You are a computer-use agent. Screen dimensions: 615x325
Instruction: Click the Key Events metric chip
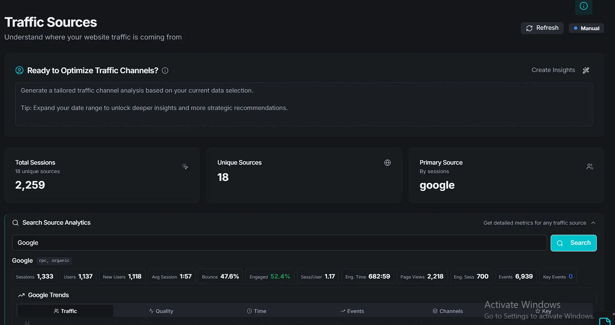pyautogui.click(x=557, y=277)
